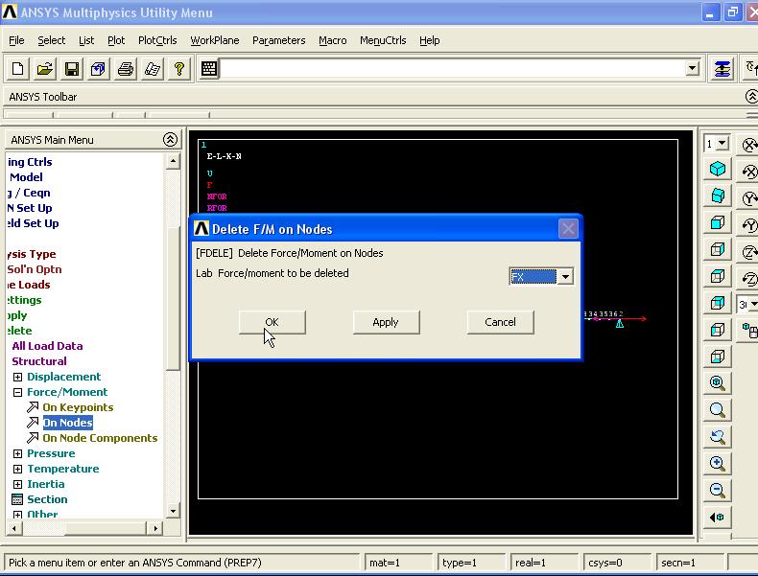Open the WorkPlane menu

215,40
